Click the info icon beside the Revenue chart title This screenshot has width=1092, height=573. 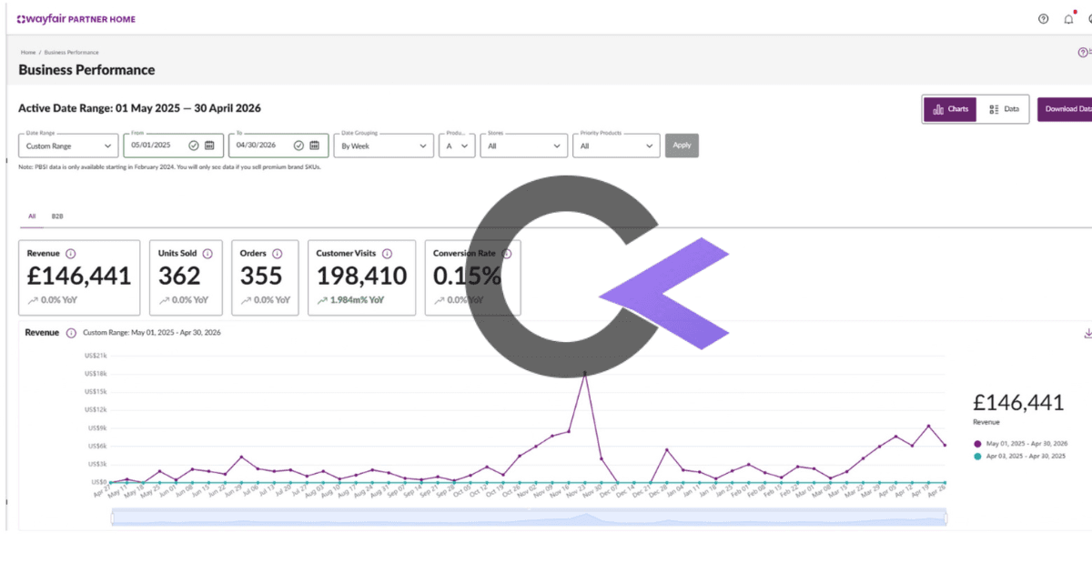click(x=71, y=333)
